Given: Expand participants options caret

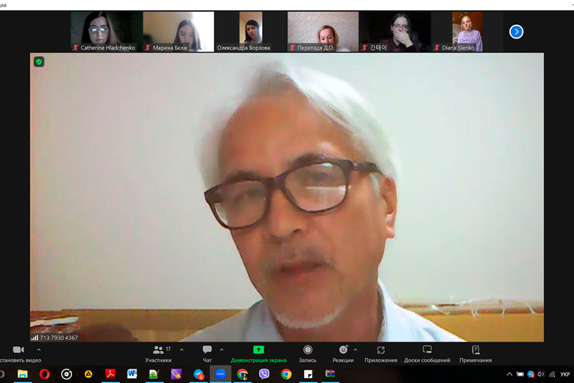Looking at the screenshot, I should (182, 350).
